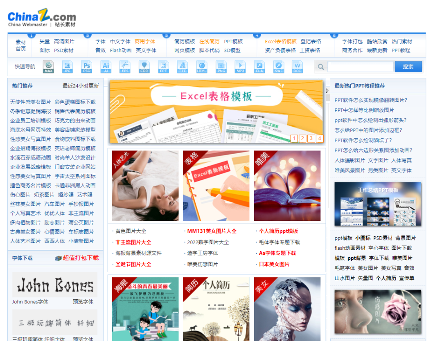Select the AI format icon
Viewport: 442px width, 341px height.
106,67
